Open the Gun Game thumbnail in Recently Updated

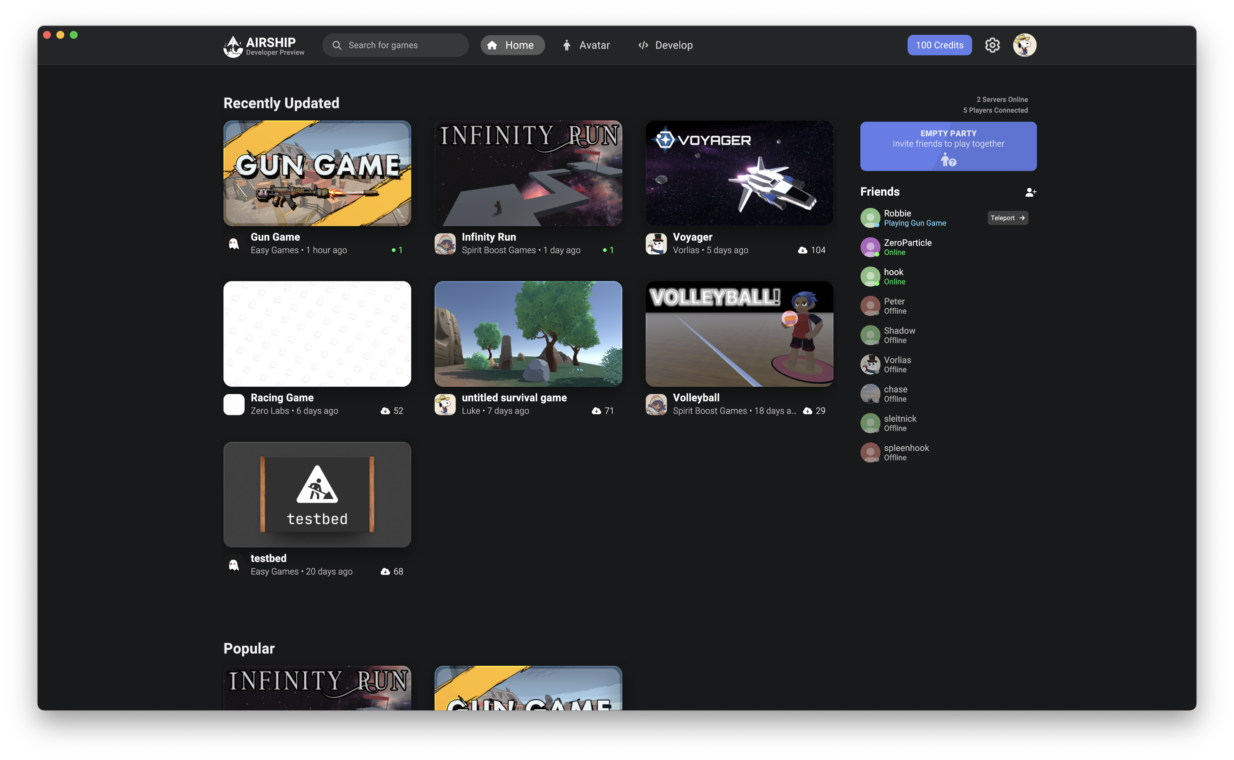click(x=317, y=173)
